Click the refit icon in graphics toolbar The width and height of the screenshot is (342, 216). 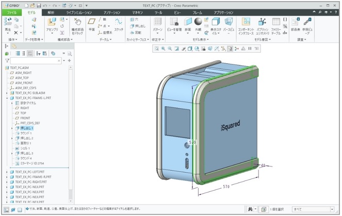(156, 48)
